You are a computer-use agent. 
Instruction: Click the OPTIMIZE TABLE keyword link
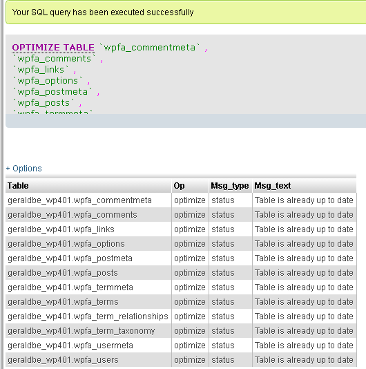coord(53,48)
